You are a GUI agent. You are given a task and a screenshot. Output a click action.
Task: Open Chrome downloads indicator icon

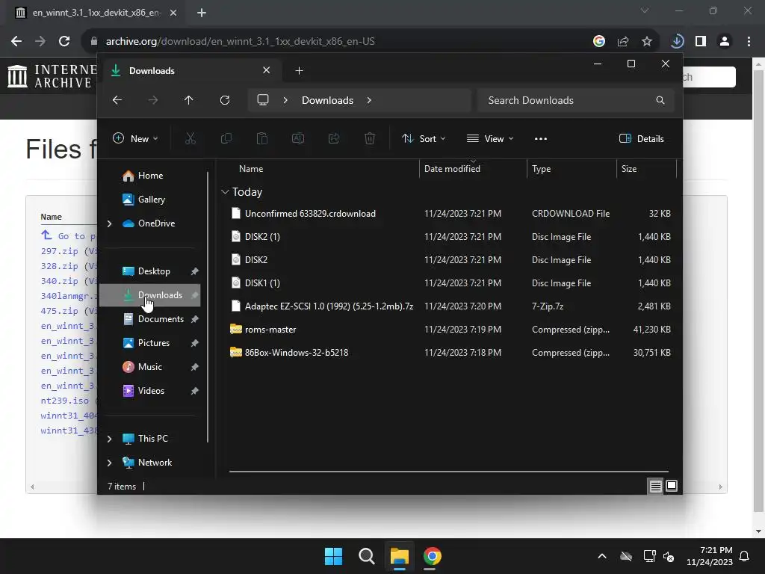677,42
